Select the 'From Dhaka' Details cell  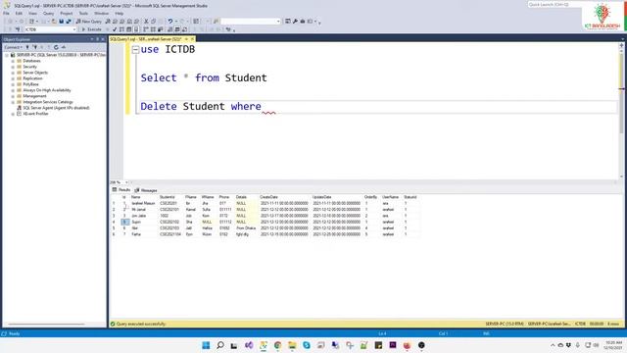pyautogui.click(x=246, y=228)
